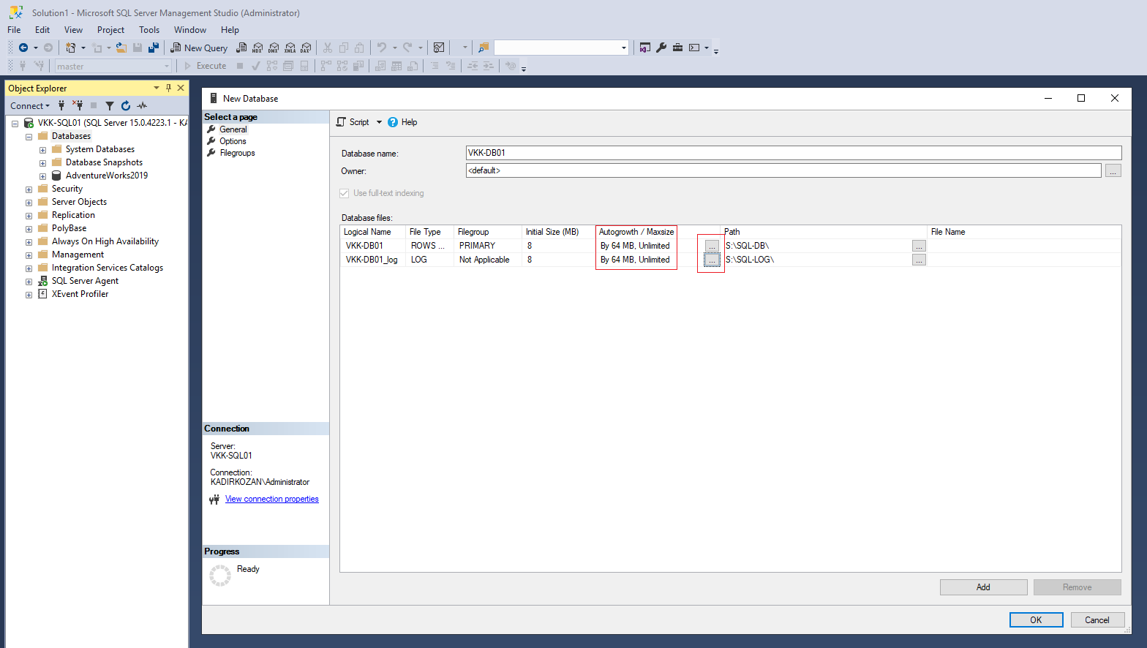Pin the Object Explorer panel with auto-hide
1147x648 pixels.
(x=168, y=88)
